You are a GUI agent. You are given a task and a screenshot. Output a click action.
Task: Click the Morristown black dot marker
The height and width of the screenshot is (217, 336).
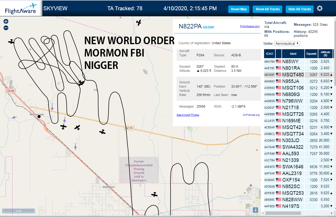39,116
